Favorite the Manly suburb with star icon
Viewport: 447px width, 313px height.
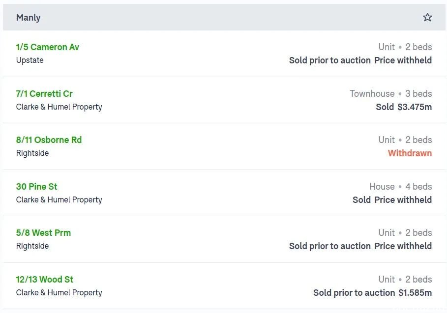pos(427,17)
